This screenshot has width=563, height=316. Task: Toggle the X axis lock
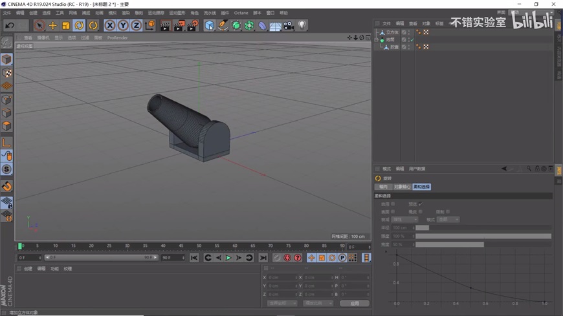(110, 26)
